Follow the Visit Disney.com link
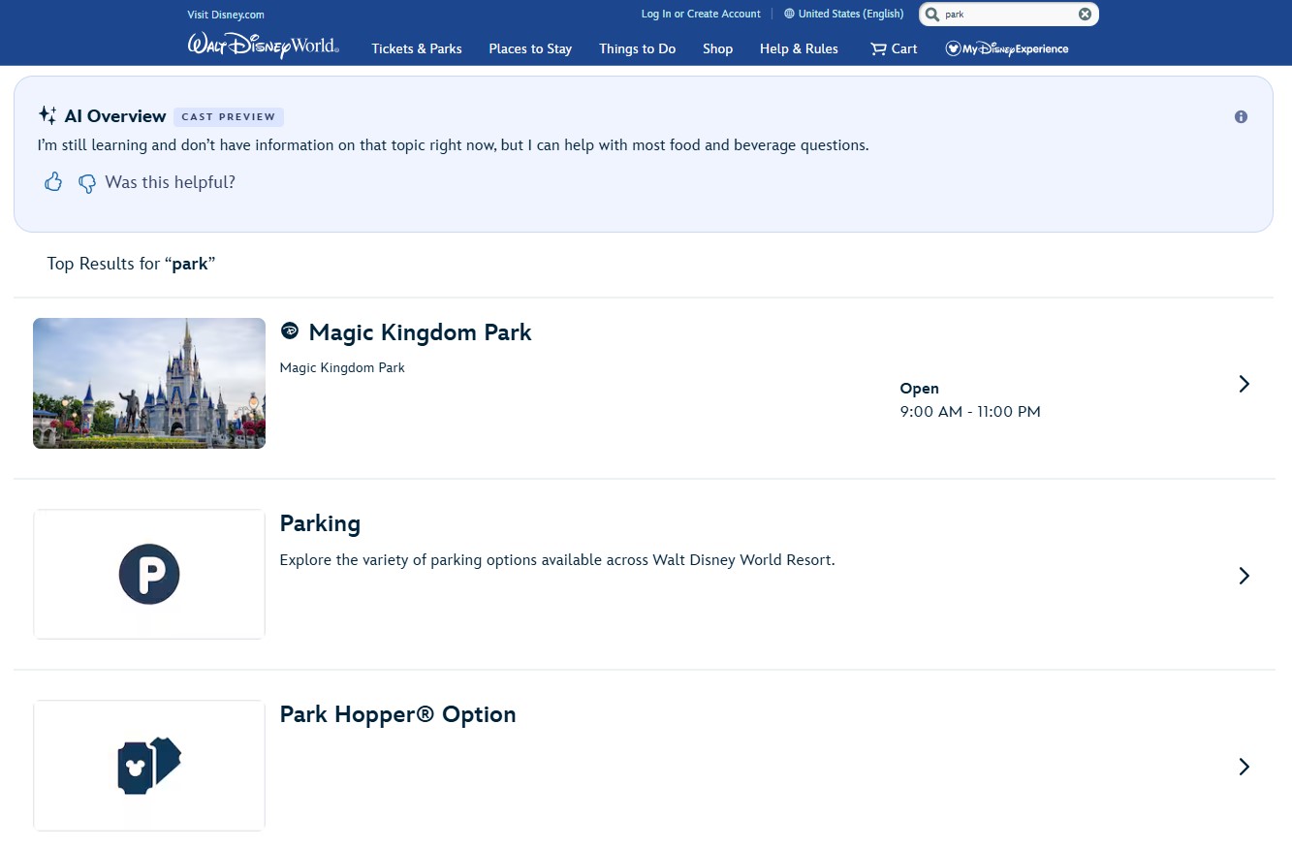Viewport: 1292px width, 850px height. point(226,15)
